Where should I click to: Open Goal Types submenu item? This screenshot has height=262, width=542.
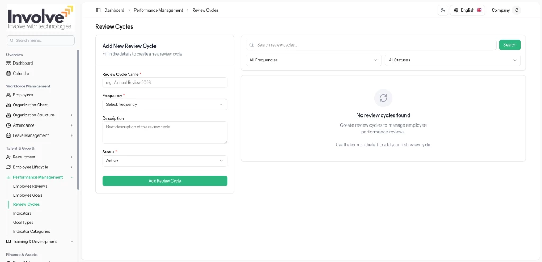tap(23, 222)
